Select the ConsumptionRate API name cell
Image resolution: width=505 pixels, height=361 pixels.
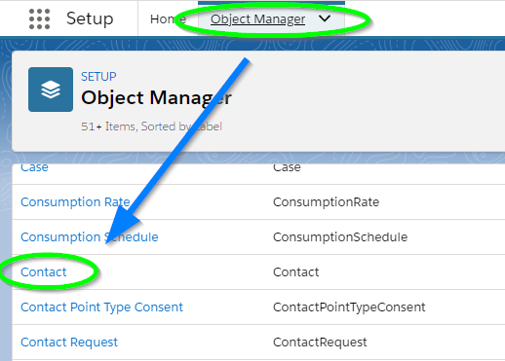point(327,202)
